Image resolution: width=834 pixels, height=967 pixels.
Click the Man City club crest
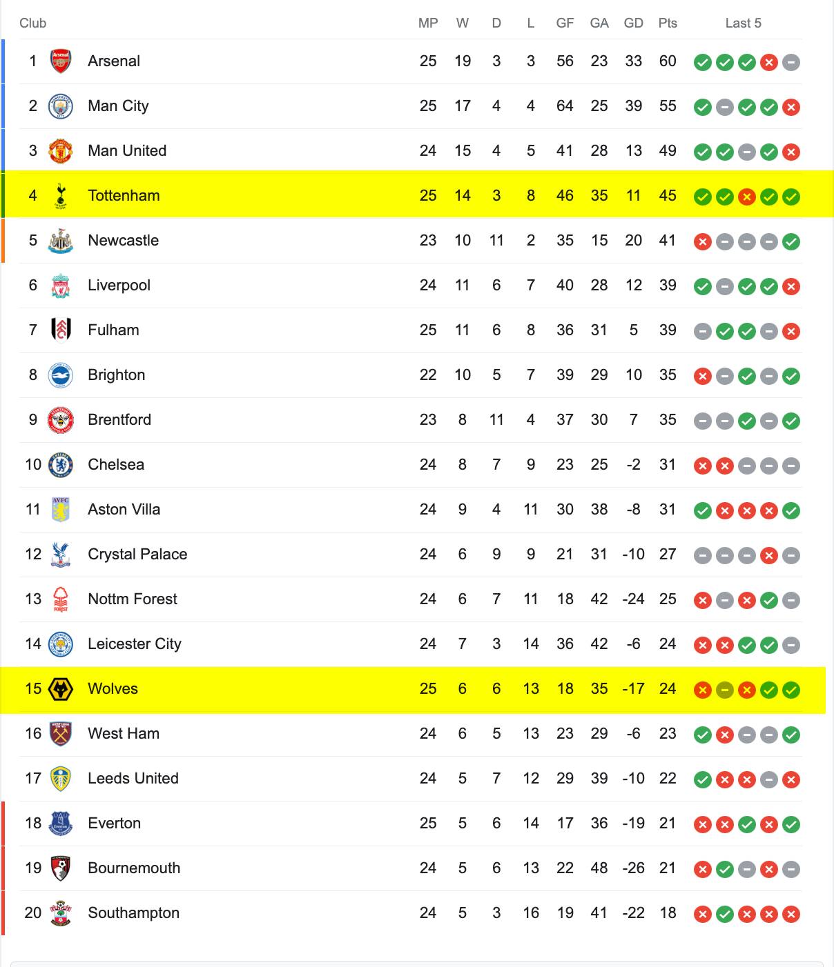click(61, 106)
